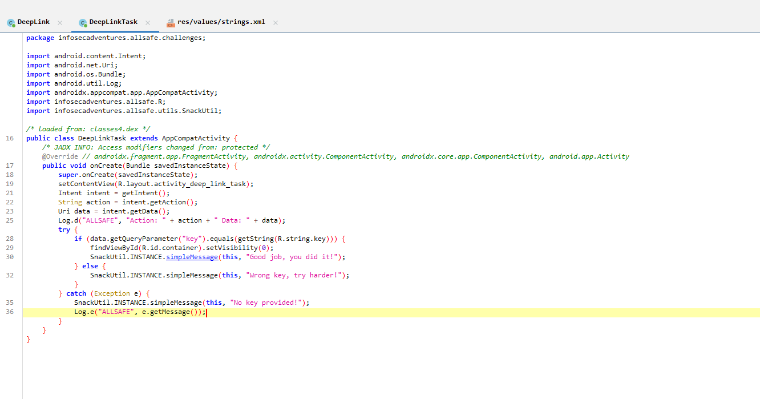Click the strings.xml resource file icon

[x=171, y=23]
